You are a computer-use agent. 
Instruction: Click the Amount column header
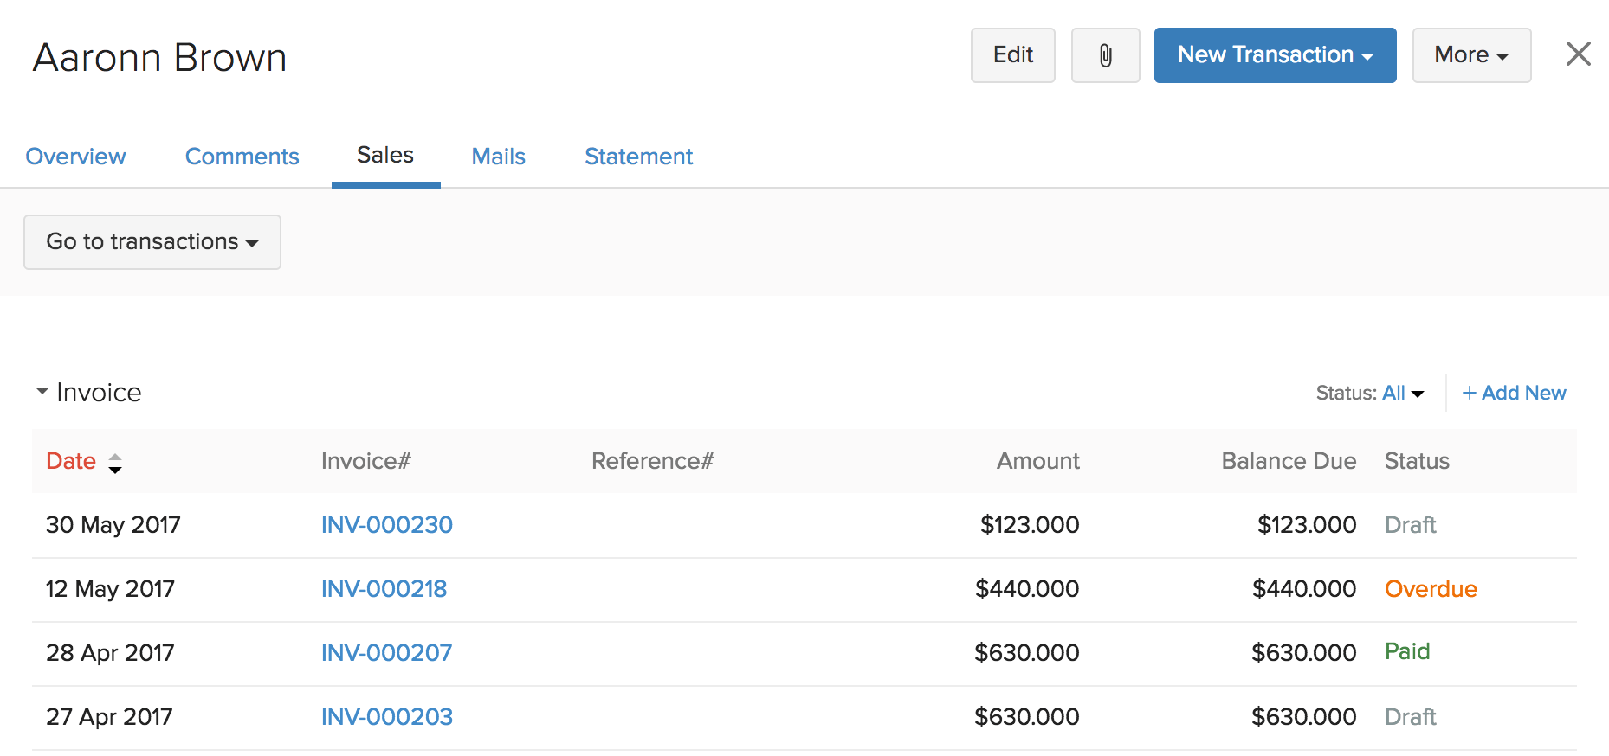point(1037,461)
